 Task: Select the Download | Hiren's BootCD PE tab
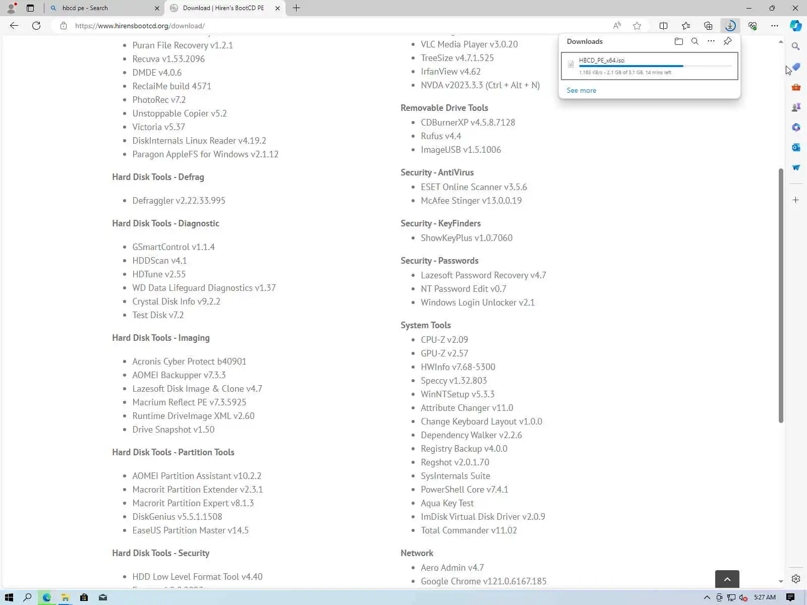pyautogui.click(x=223, y=8)
